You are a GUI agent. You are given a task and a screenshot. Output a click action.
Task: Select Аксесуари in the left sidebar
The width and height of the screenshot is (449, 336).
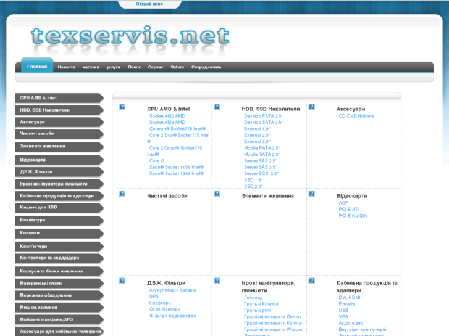coord(59,122)
